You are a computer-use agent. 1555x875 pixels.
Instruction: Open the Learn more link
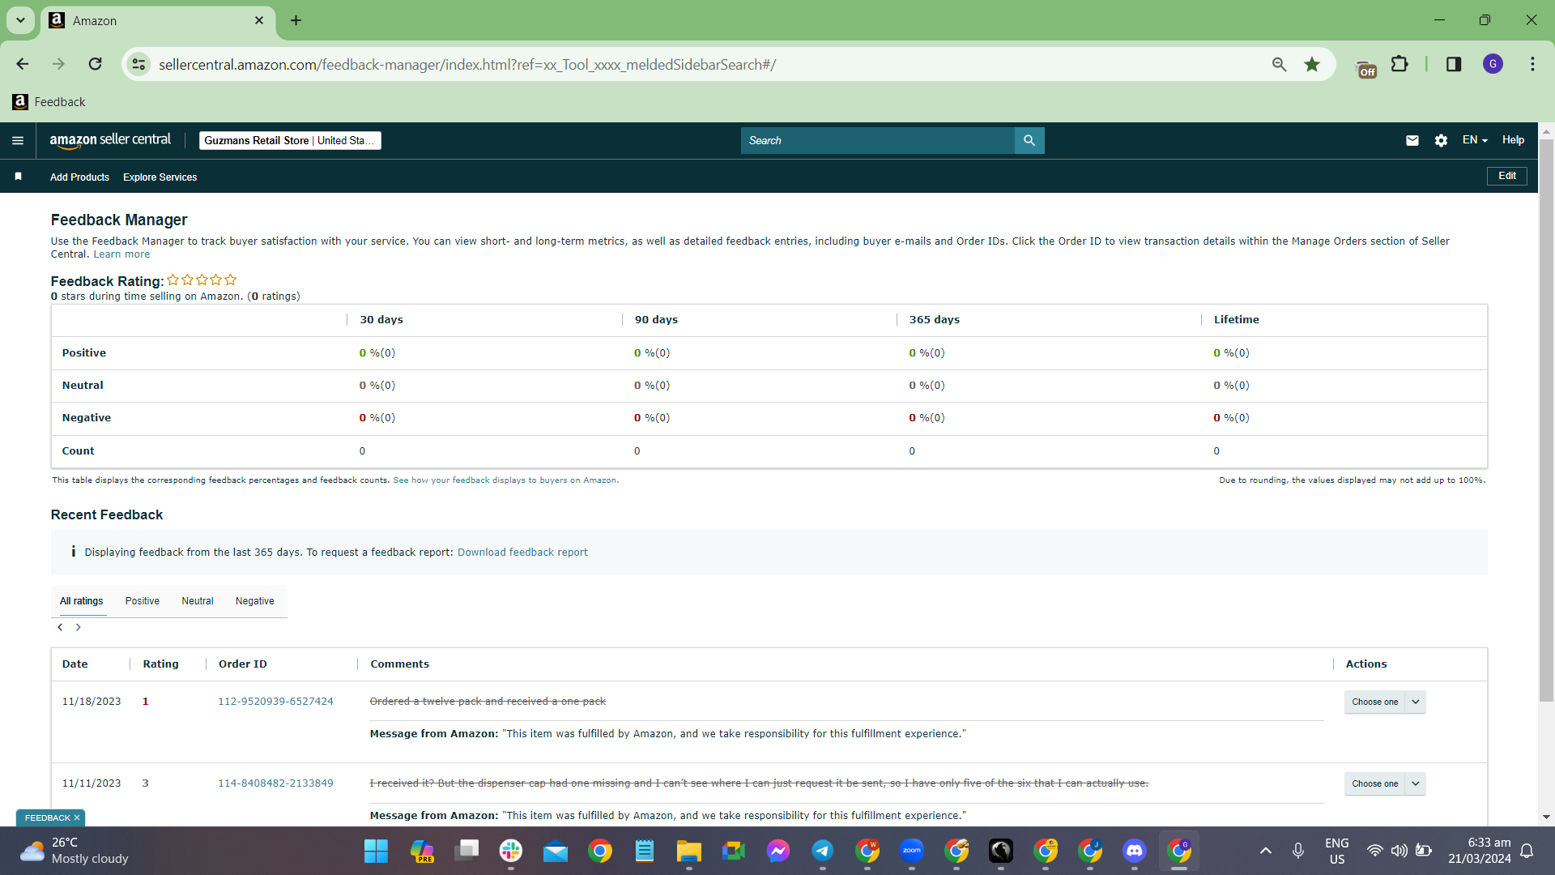tap(121, 254)
